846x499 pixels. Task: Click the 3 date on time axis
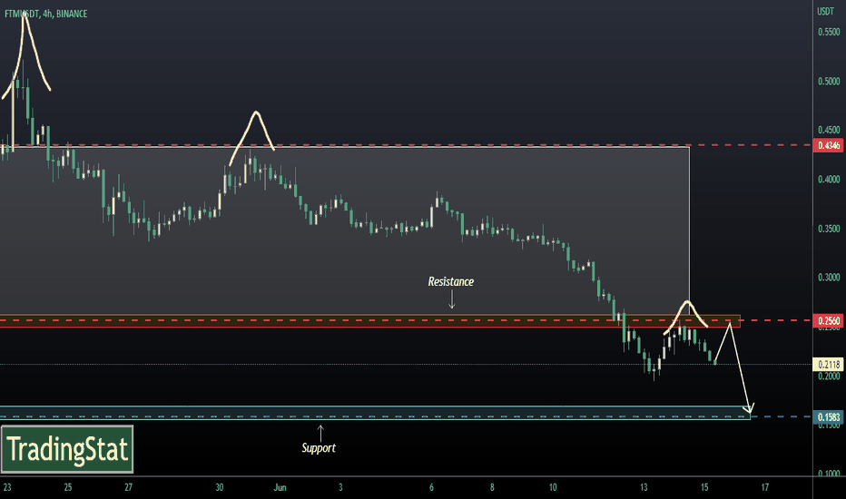pos(340,488)
